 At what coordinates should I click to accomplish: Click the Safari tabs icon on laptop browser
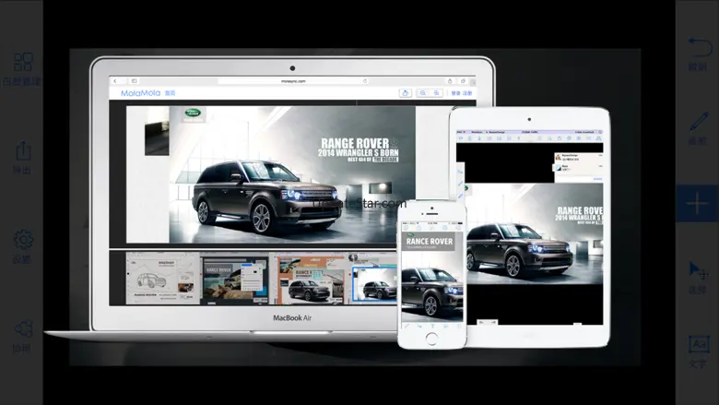click(x=463, y=81)
